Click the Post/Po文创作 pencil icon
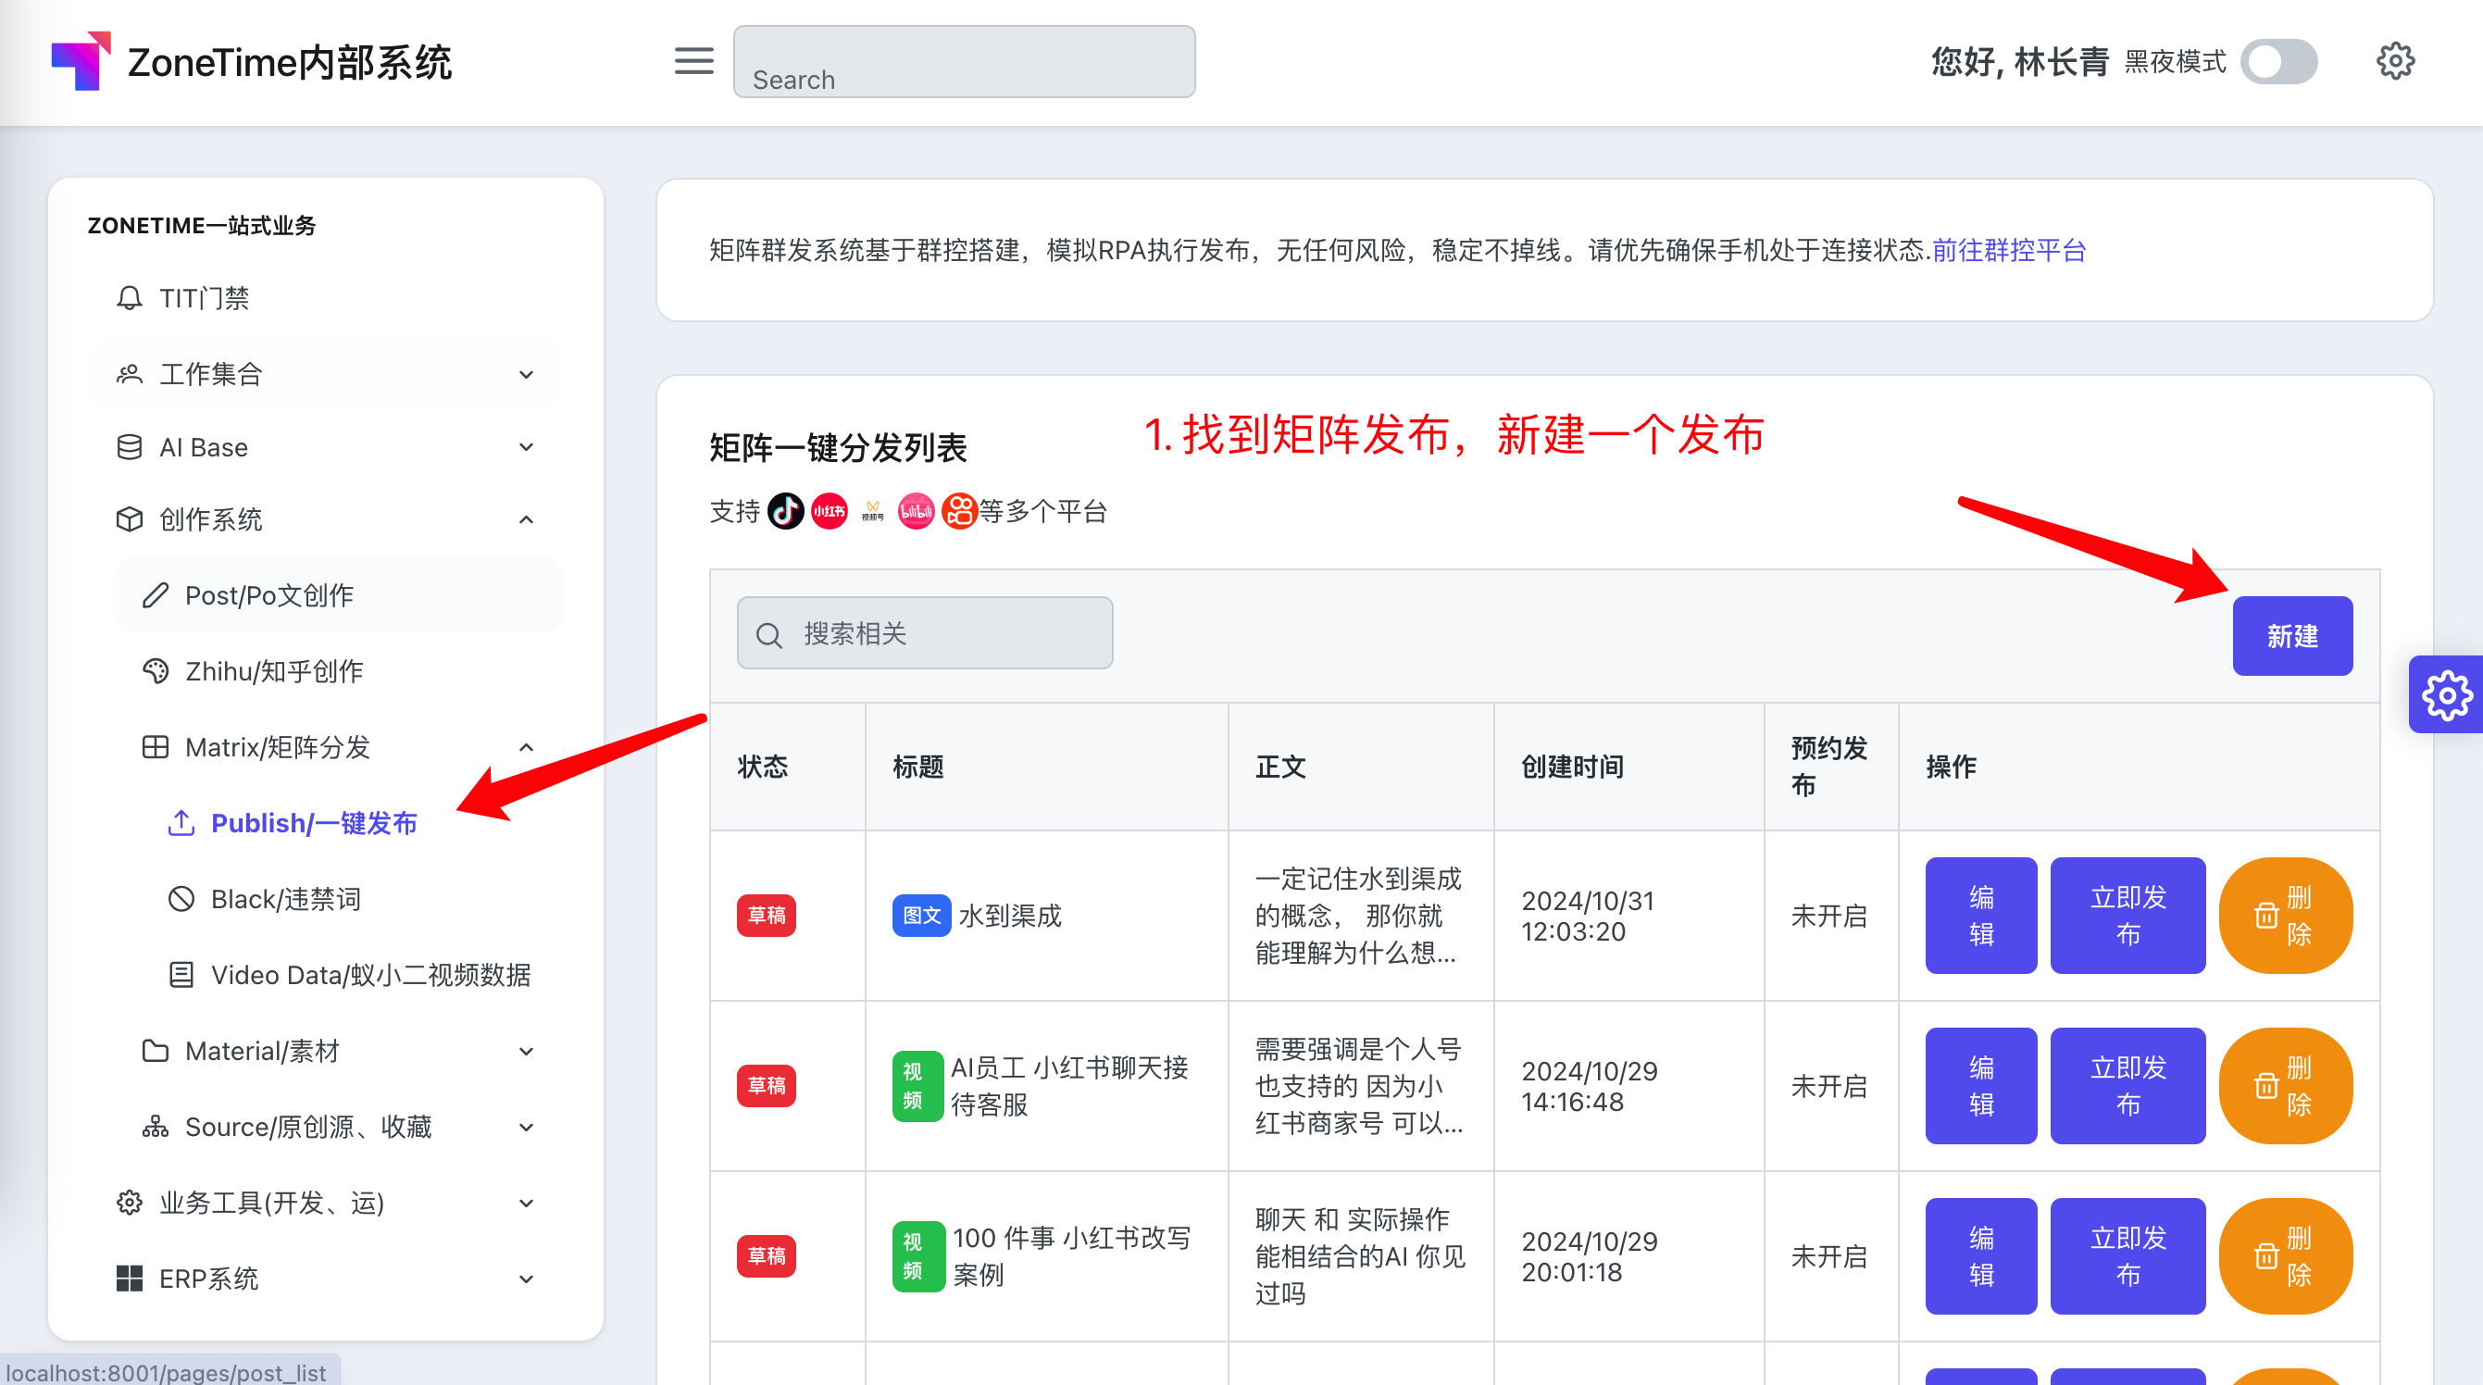 pos(156,595)
